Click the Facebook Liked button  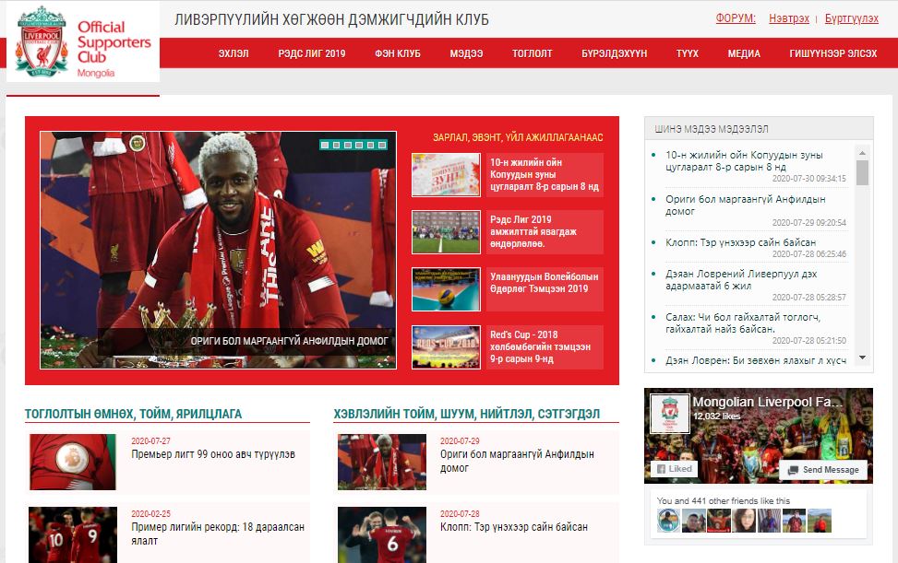click(674, 469)
